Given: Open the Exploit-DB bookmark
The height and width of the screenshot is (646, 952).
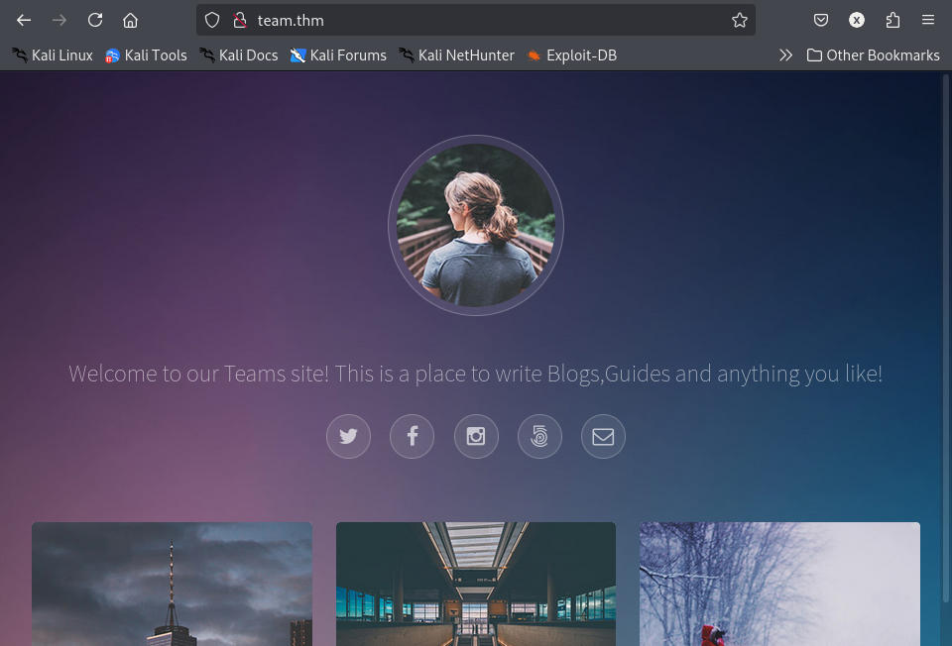Looking at the screenshot, I should 571,55.
